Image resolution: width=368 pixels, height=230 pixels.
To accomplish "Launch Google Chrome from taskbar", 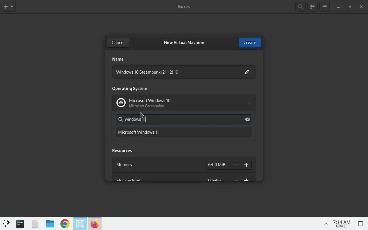I will pos(65,224).
